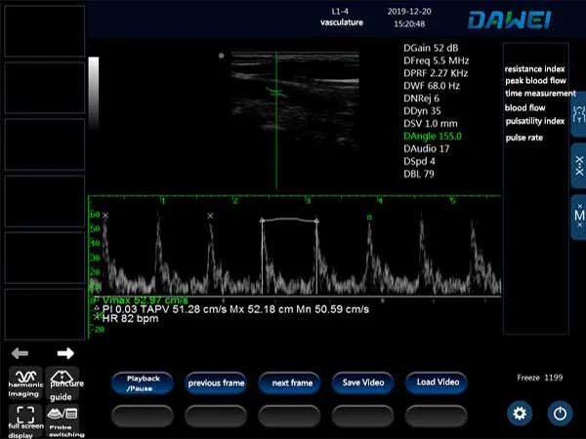Open settings with the gear icon
Viewport: 586px width, 439px height.
pos(520,413)
